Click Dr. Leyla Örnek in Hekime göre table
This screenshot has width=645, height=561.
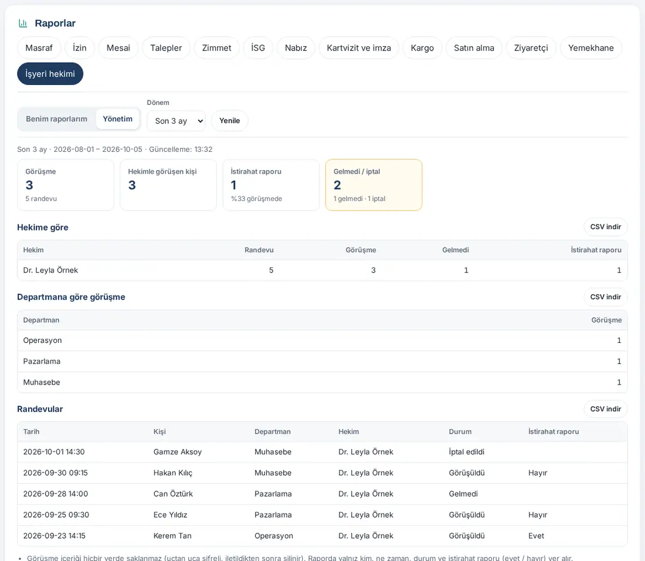(50, 270)
